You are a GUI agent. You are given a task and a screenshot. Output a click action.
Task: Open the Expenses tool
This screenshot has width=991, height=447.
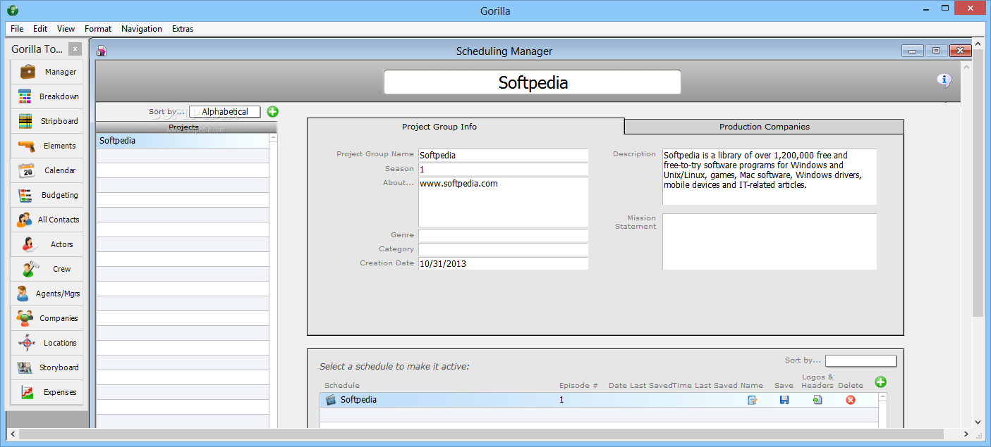tap(47, 392)
